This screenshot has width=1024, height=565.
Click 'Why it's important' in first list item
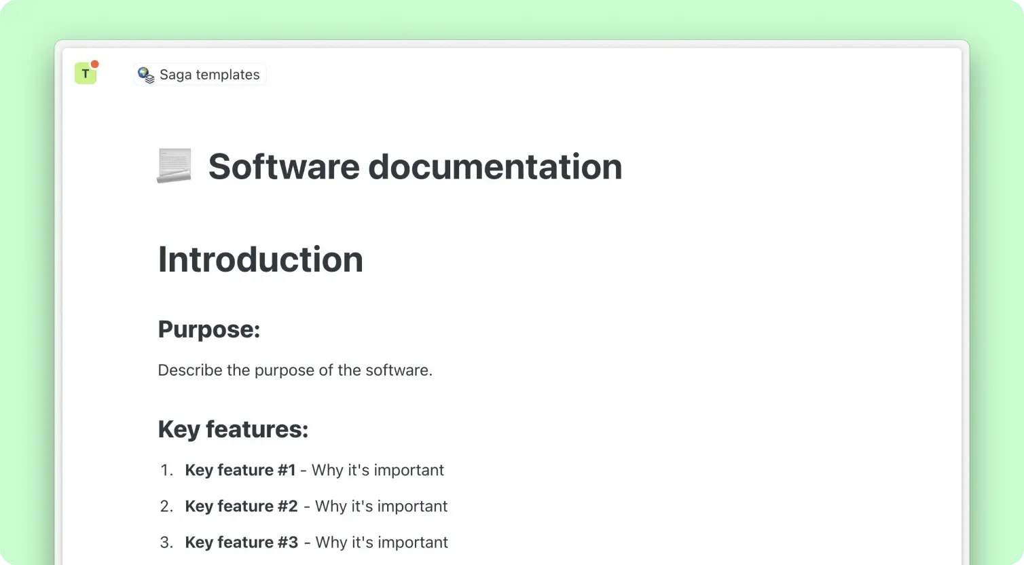coord(378,470)
